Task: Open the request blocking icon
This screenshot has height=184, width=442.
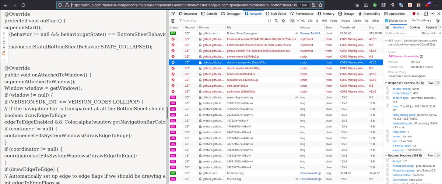Action: click(x=283, y=21)
